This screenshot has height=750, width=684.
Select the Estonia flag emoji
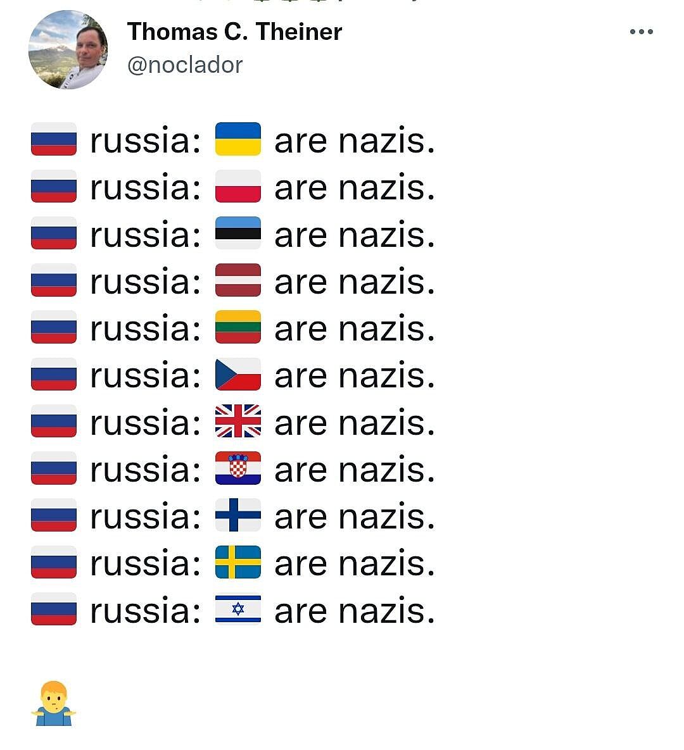coord(238,233)
